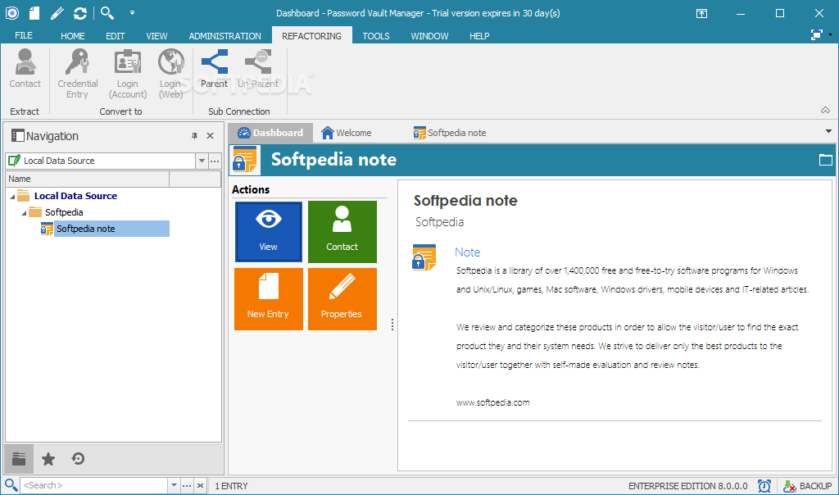This screenshot has height=495, width=839.
Task: Select the REFACTORING ribbon tab
Action: click(311, 36)
